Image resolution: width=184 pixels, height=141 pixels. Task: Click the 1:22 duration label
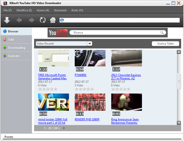pos(43,69)
